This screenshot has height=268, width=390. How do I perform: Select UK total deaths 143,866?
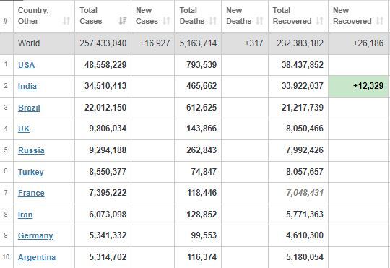pyautogui.click(x=201, y=129)
